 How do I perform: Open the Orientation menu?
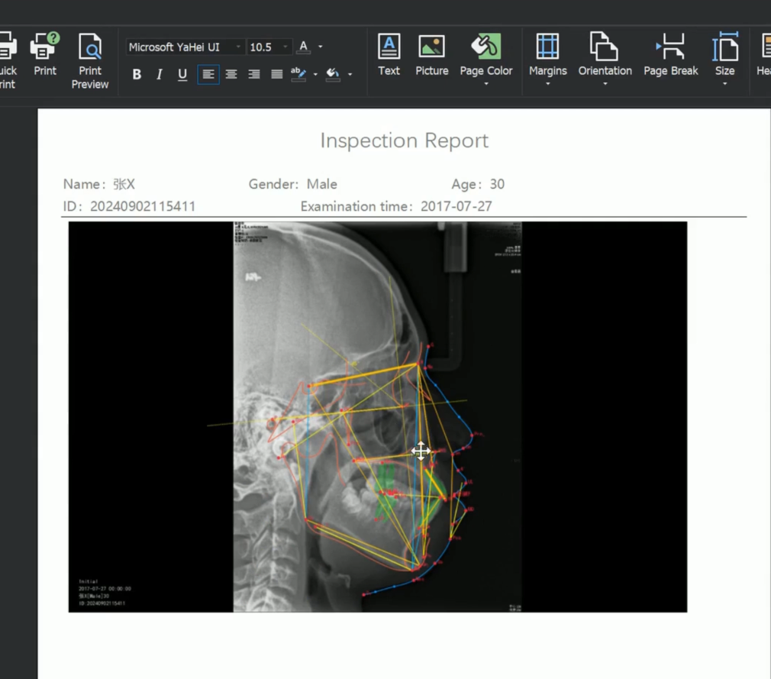point(605,58)
